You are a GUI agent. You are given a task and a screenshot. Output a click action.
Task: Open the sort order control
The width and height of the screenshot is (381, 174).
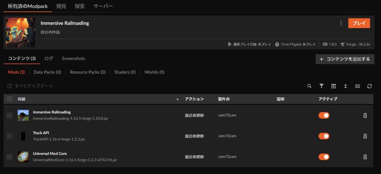point(346,86)
